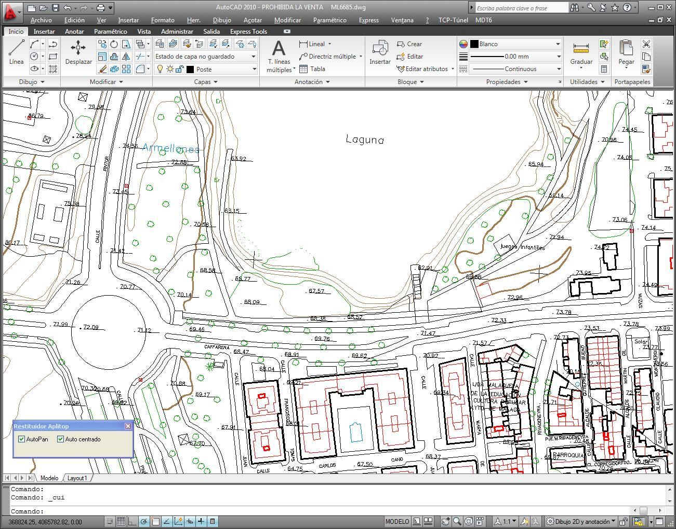Click the print icon in quick access toolbar
676x529 pixels.
[x=101, y=8]
